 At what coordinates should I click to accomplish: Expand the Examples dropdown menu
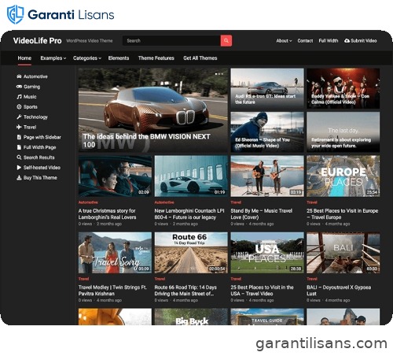[53, 58]
